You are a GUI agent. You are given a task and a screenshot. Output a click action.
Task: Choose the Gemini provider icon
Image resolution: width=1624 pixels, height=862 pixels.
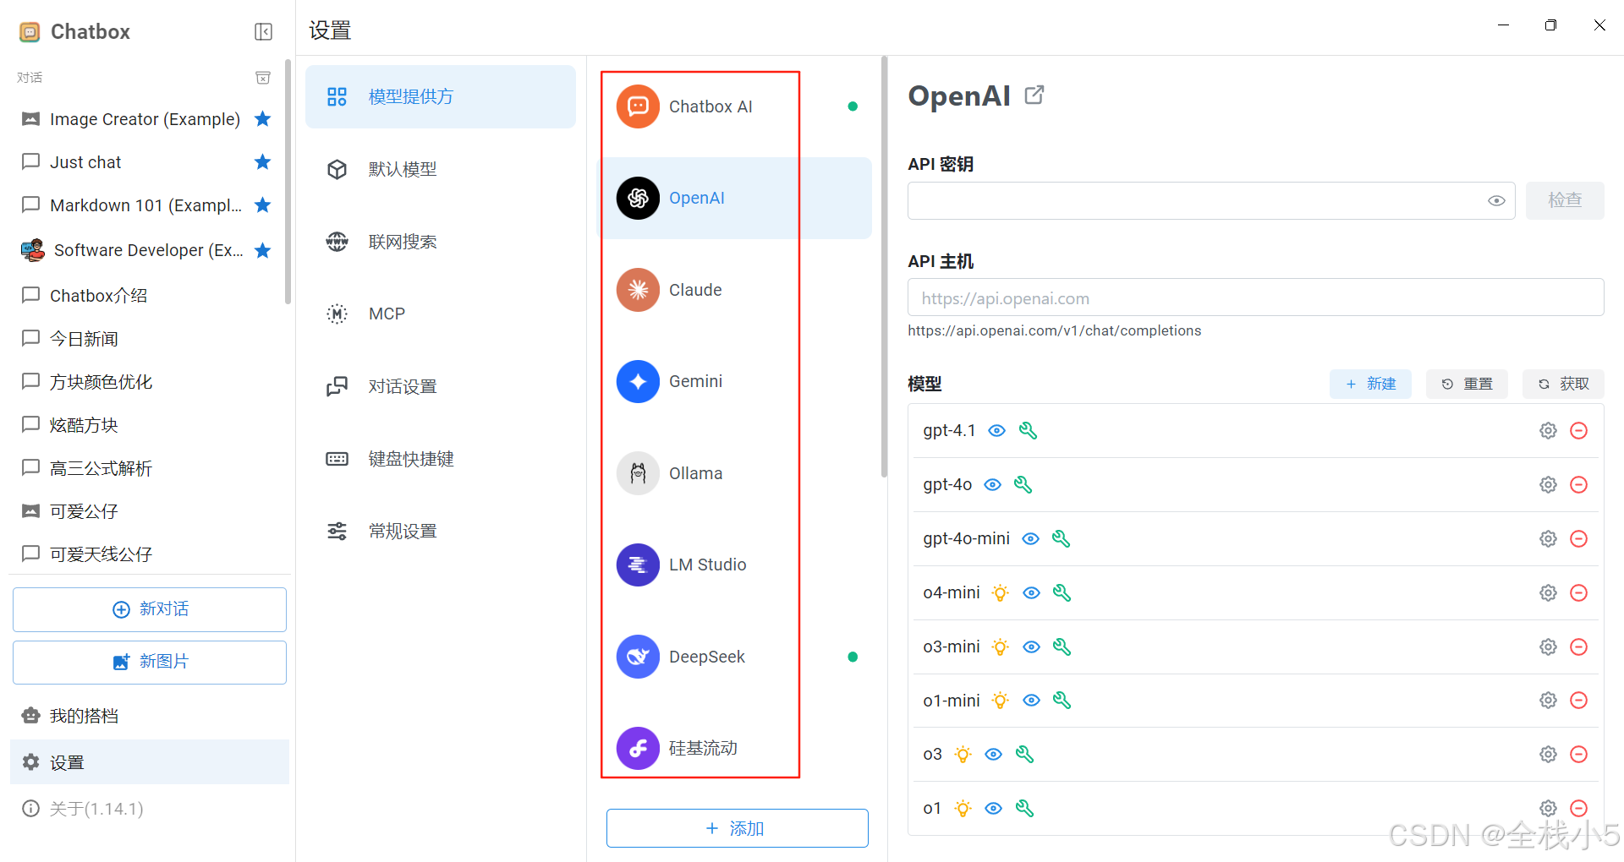pos(638,381)
